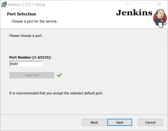Click the Jenkins wordmark in the header
Screen dimensions: 168x131
[134, 13]
